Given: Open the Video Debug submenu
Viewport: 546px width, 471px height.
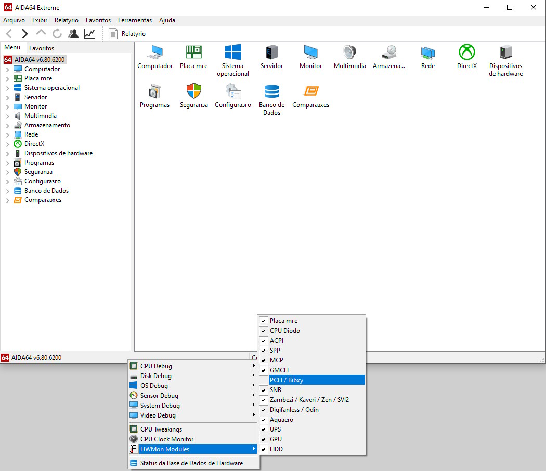Looking at the screenshot, I should (193, 415).
